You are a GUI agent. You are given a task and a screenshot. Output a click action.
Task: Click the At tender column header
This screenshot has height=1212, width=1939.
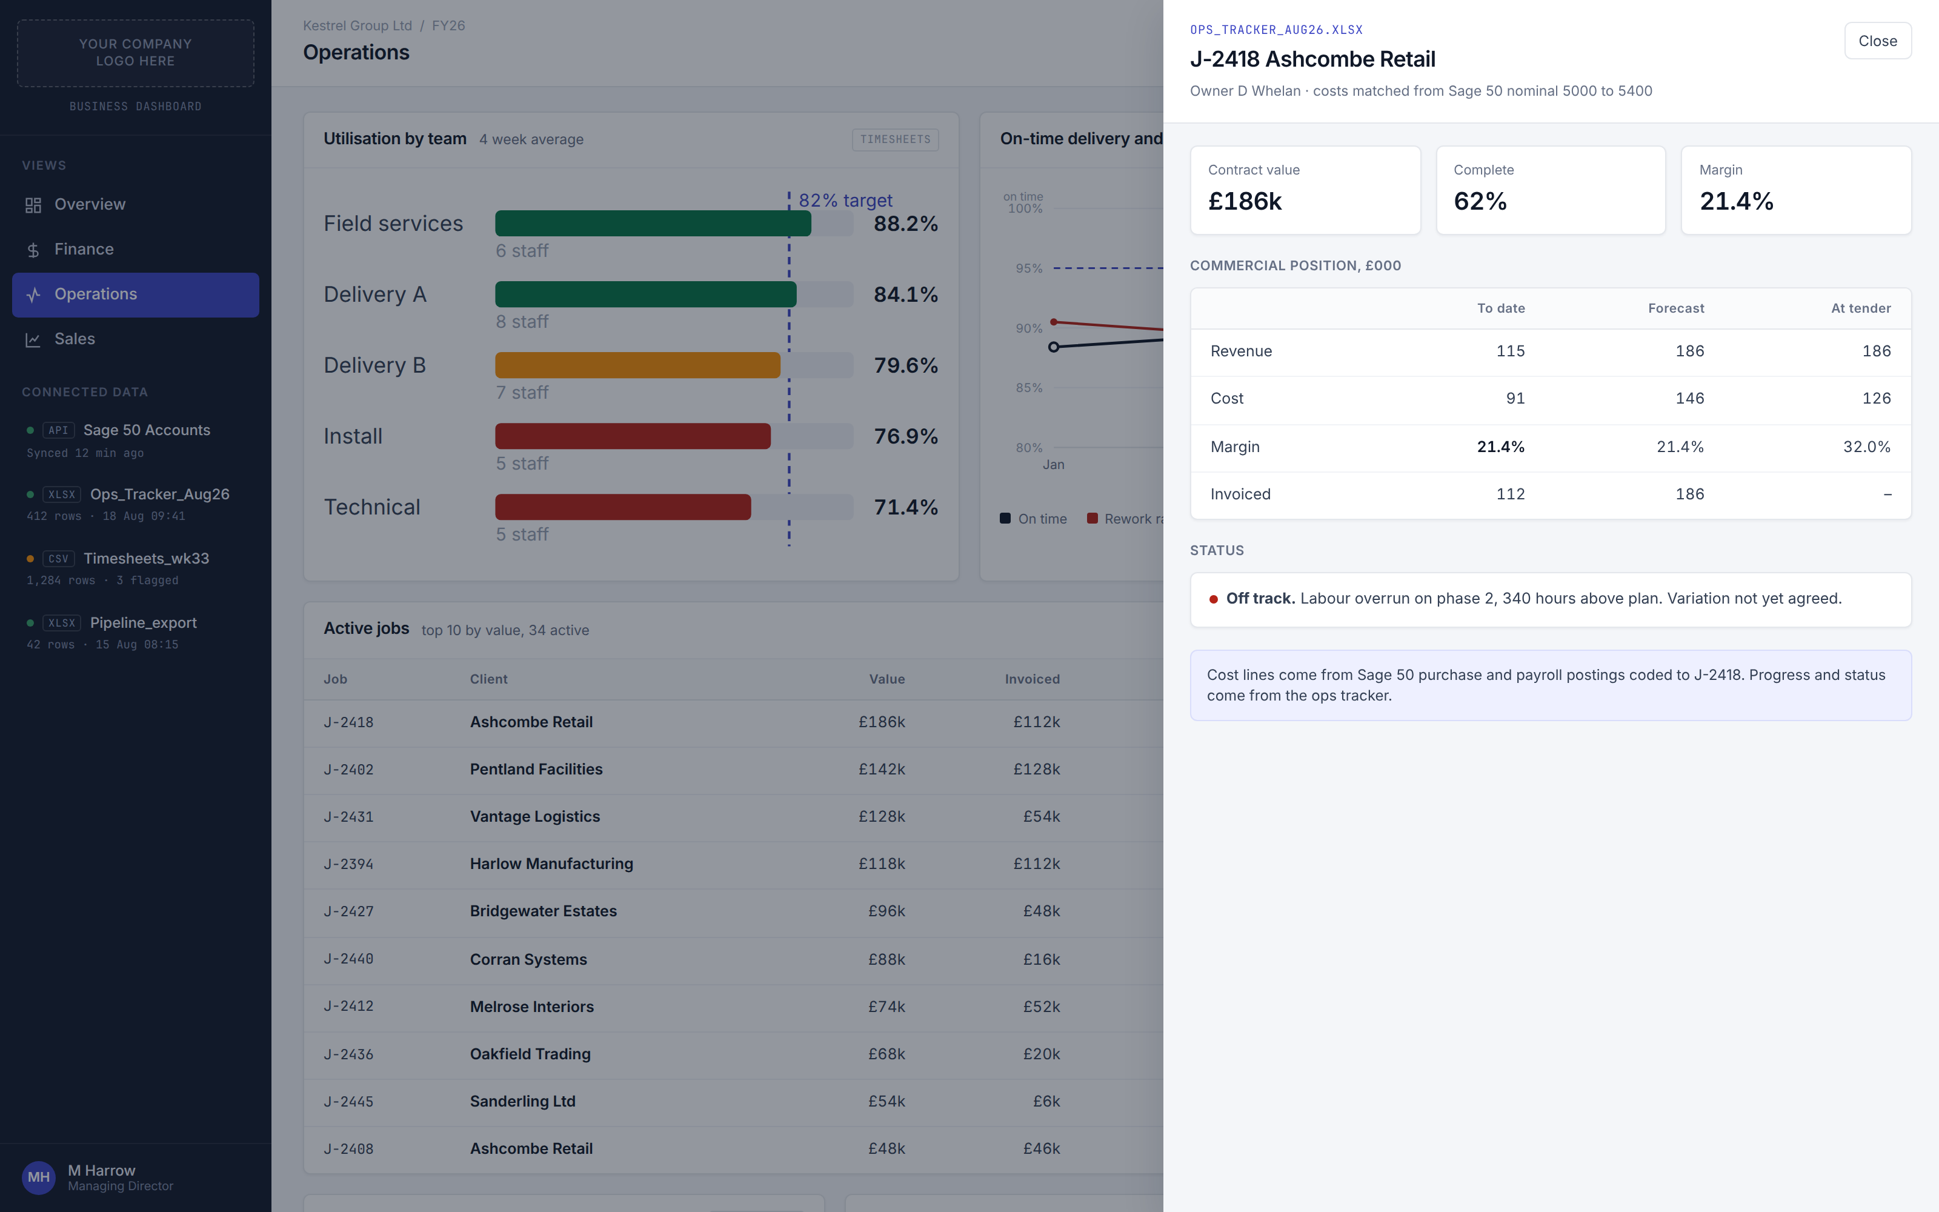(x=1860, y=308)
